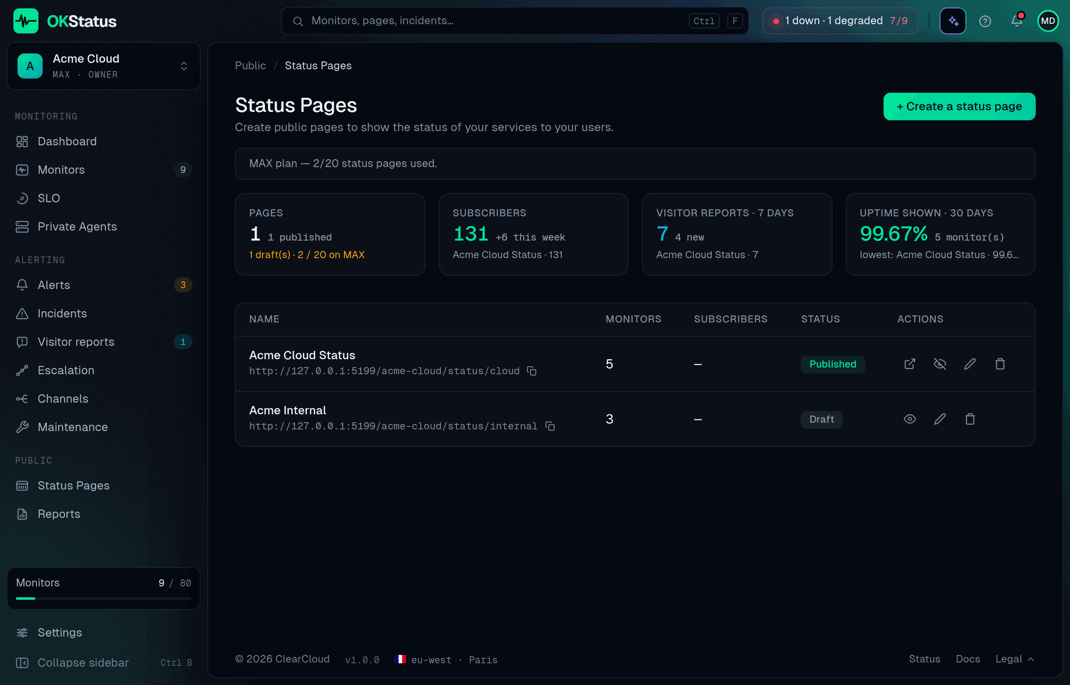The width and height of the screenshot is (1070, 685).
Task: Click the OKStatus logo
Action: tap(65, 21)
